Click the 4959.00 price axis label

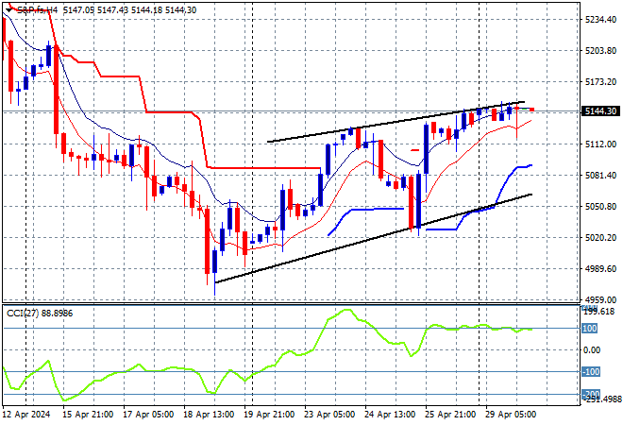point(600,299)
